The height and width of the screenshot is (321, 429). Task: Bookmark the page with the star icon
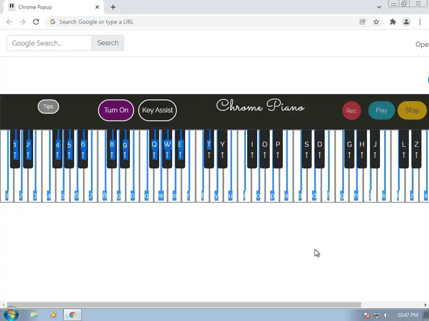pyautogui.click(x=376, y=22)
